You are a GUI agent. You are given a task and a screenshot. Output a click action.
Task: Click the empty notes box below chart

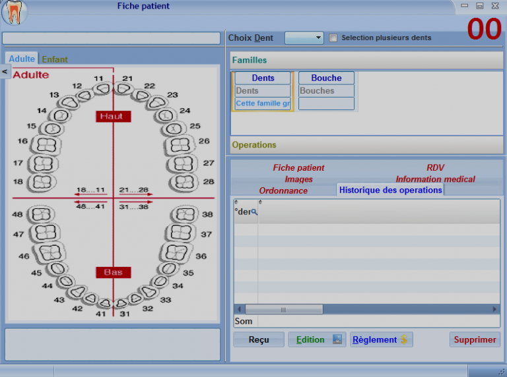(112, 345)
